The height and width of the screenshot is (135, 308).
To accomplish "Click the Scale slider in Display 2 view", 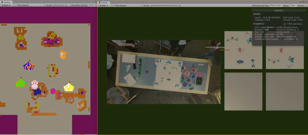I will (58, 5).
